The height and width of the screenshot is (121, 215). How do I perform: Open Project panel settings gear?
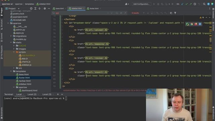(x=45, y=8)
